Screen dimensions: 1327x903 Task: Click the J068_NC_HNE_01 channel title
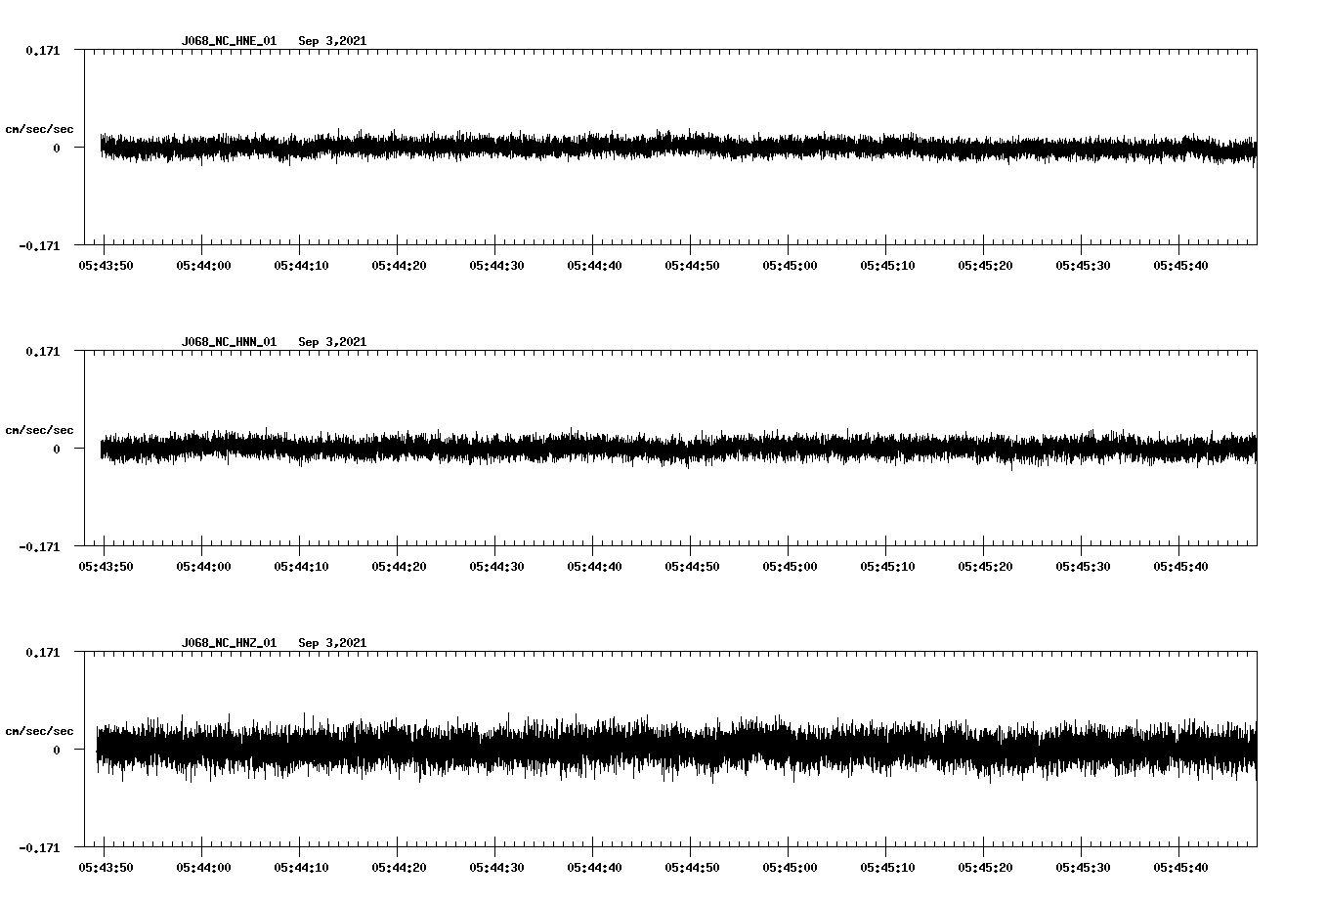(229, 41)
